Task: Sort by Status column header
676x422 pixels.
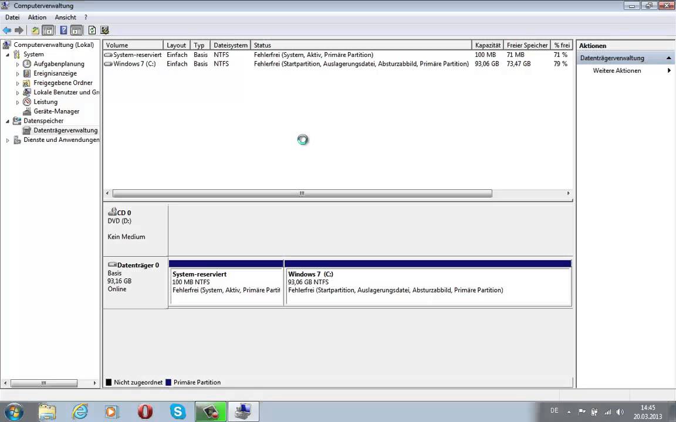Action: [361, 45]
